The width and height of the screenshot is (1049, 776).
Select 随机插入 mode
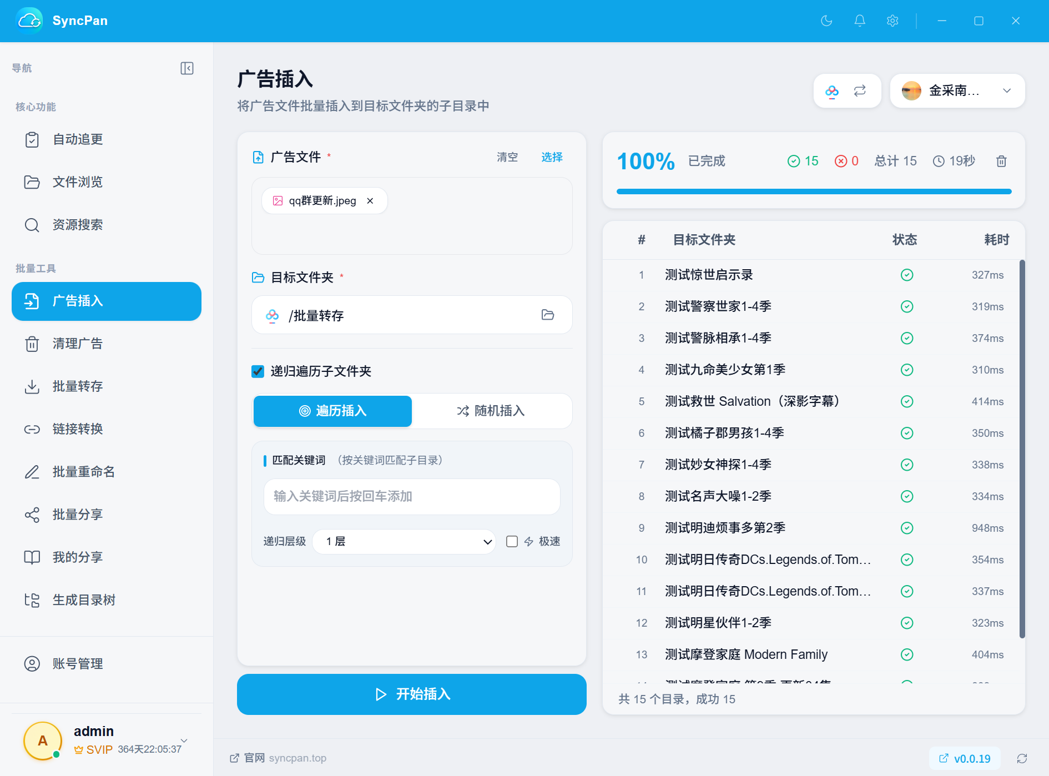491,411
